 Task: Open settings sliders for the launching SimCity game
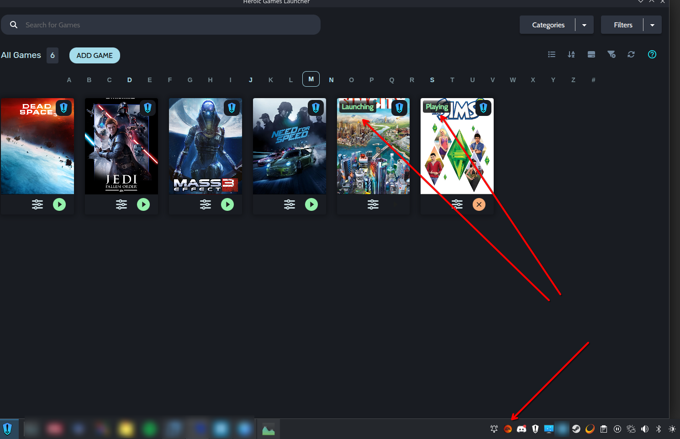tap(373, 204)
